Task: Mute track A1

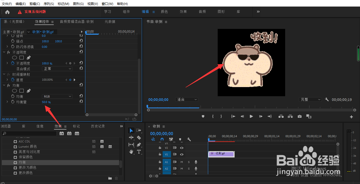Action: tap(182, 162)
